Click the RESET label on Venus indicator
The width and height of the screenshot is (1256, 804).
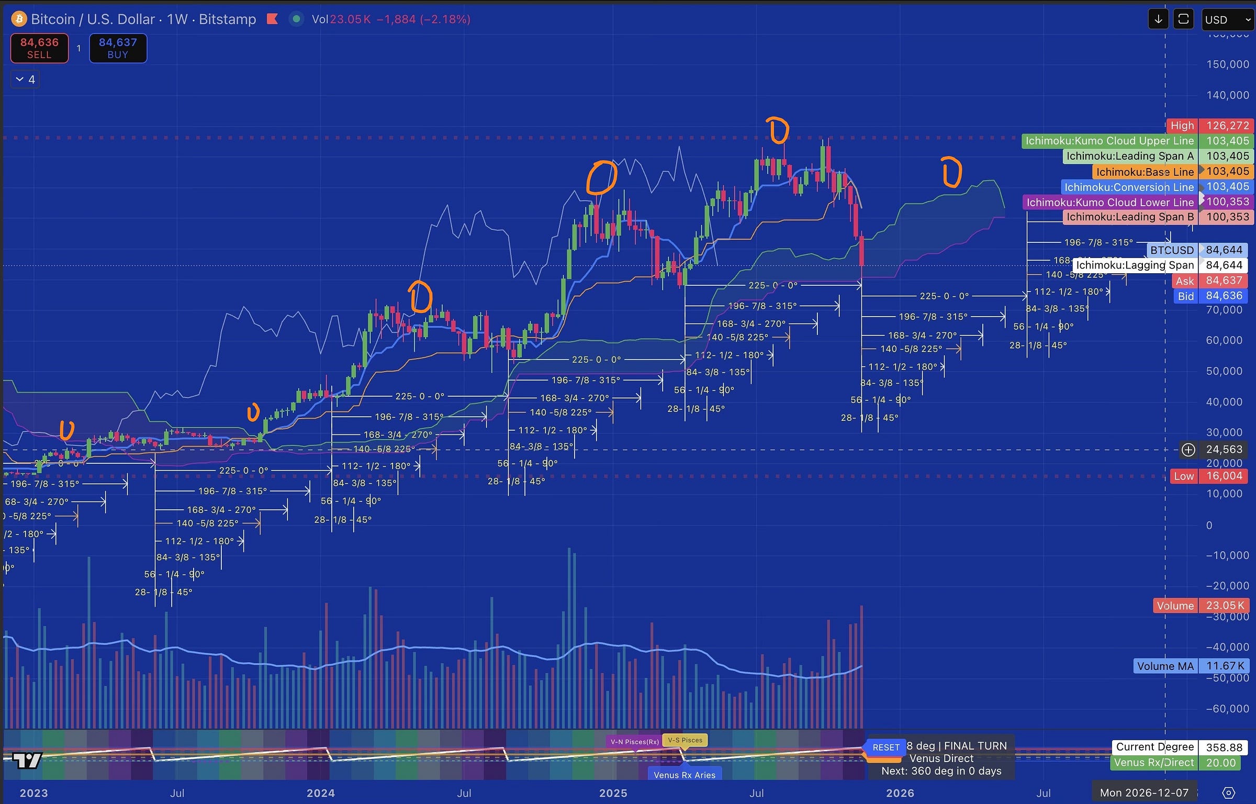coord(885,747)
